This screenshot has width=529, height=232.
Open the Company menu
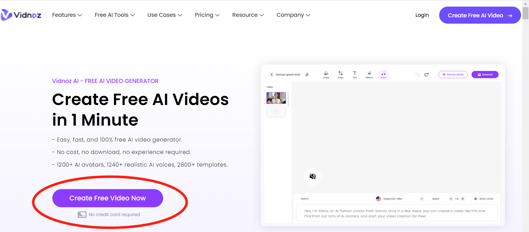coord(293,15)
